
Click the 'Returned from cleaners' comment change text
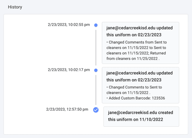136,56
